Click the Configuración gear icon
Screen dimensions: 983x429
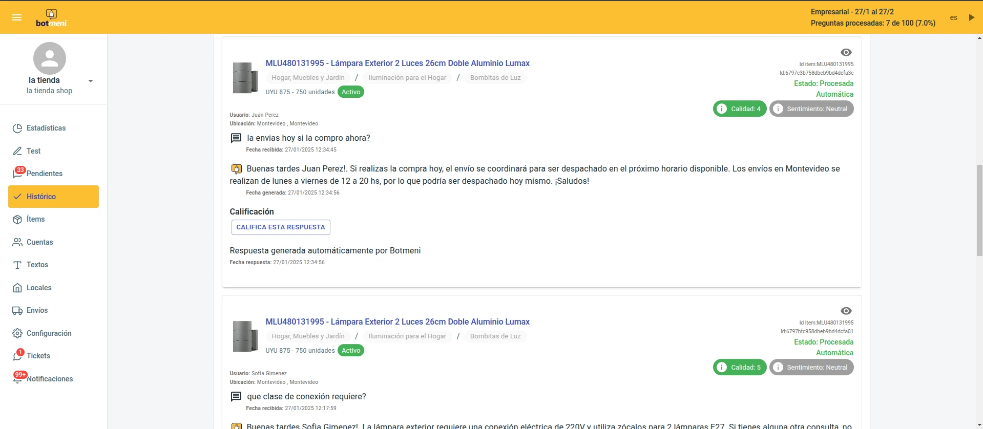click(x=17, y=333)
